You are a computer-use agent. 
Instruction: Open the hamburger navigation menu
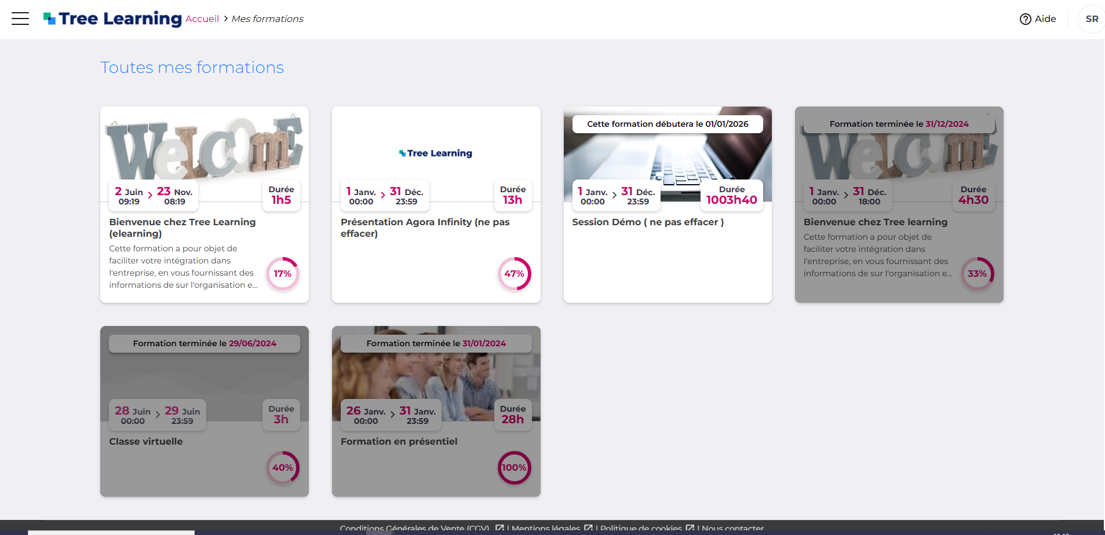(20, 19)
